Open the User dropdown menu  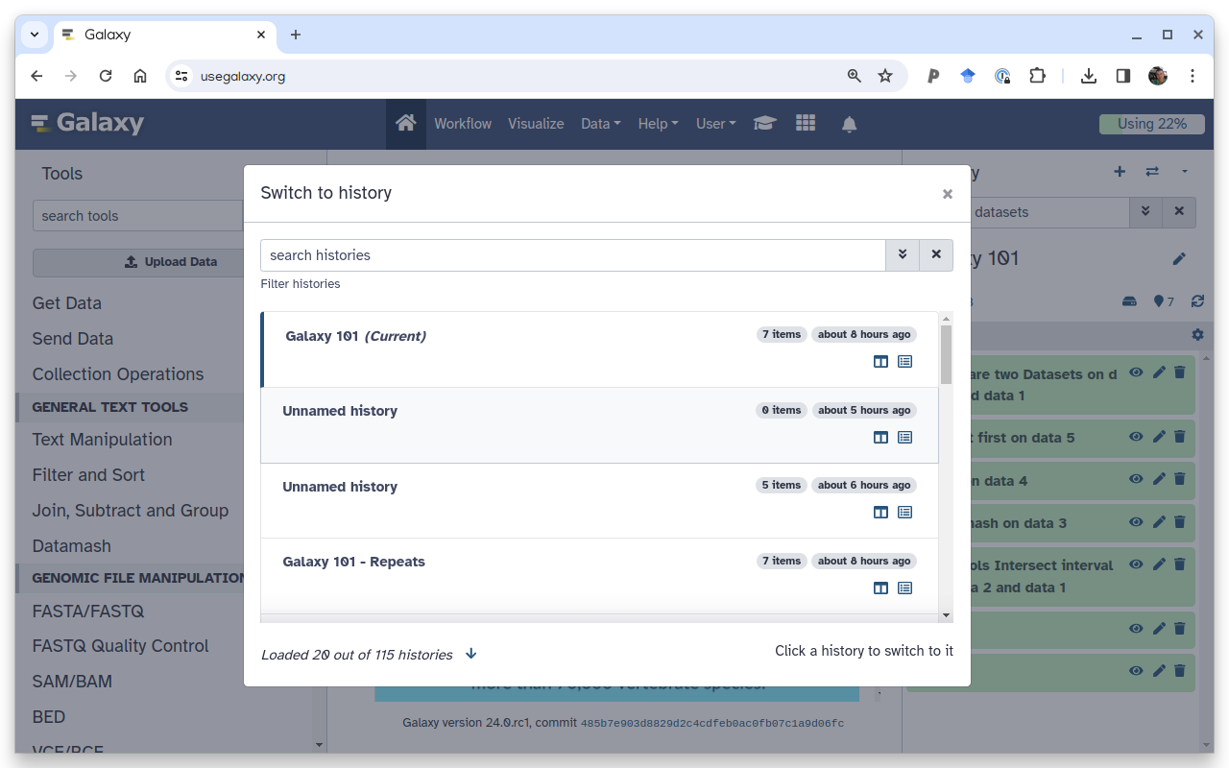(716, 124)
